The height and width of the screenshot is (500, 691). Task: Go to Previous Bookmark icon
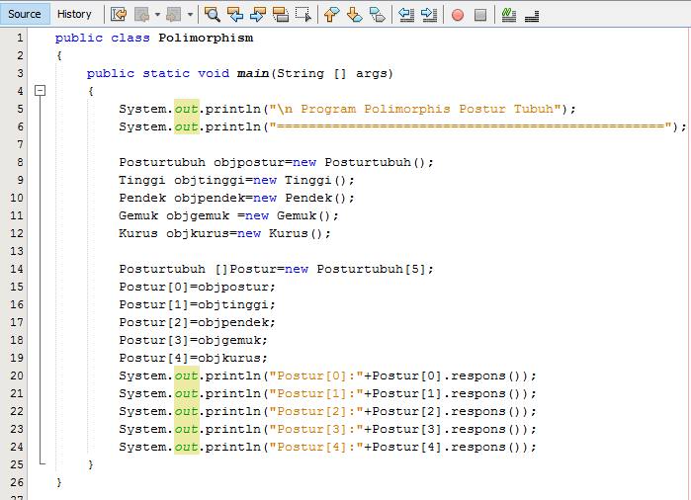coord(331,15)
